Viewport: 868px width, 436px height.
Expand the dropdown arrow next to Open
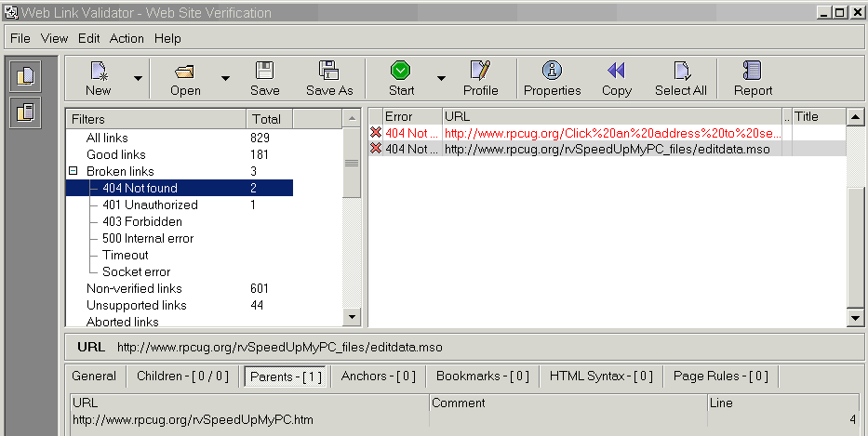click(x=225, y=79)
